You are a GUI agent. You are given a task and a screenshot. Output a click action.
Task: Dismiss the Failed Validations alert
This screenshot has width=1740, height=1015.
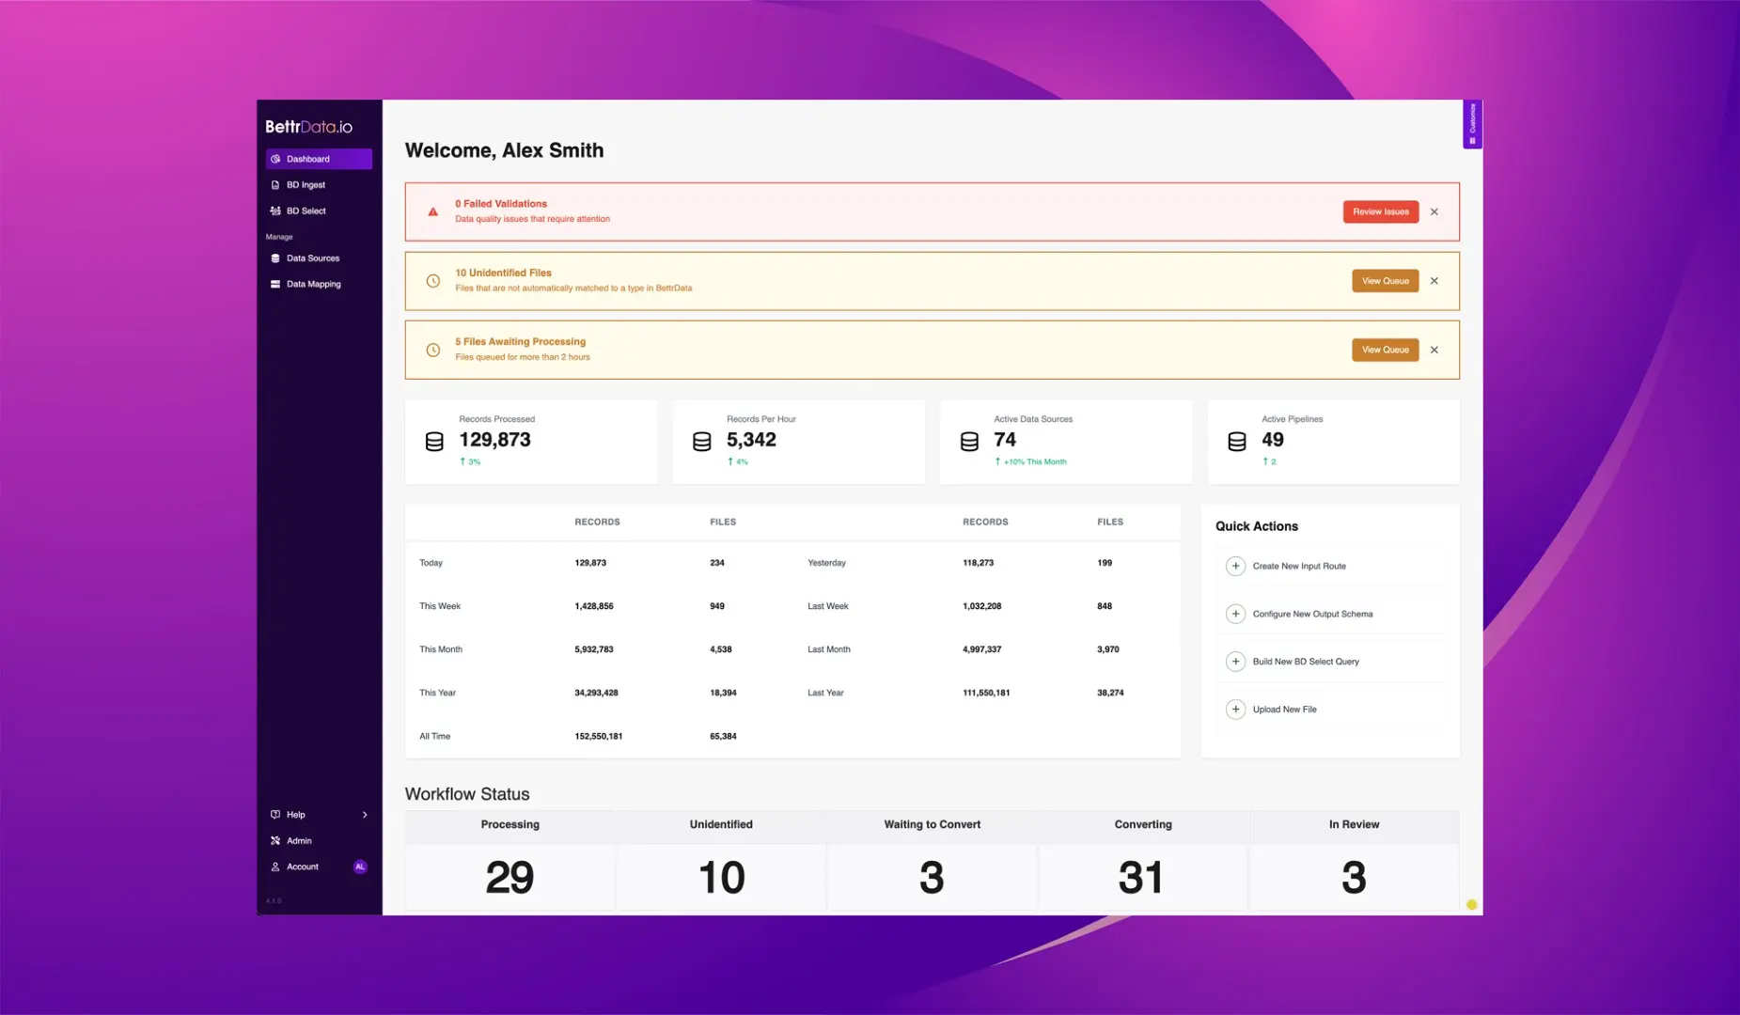pyautogui.click(x=1434, y=212)
